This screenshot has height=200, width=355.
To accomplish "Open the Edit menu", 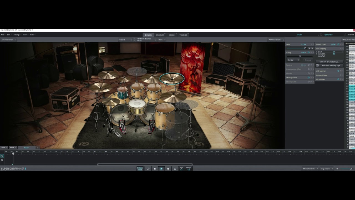I will tap(9, 35).
